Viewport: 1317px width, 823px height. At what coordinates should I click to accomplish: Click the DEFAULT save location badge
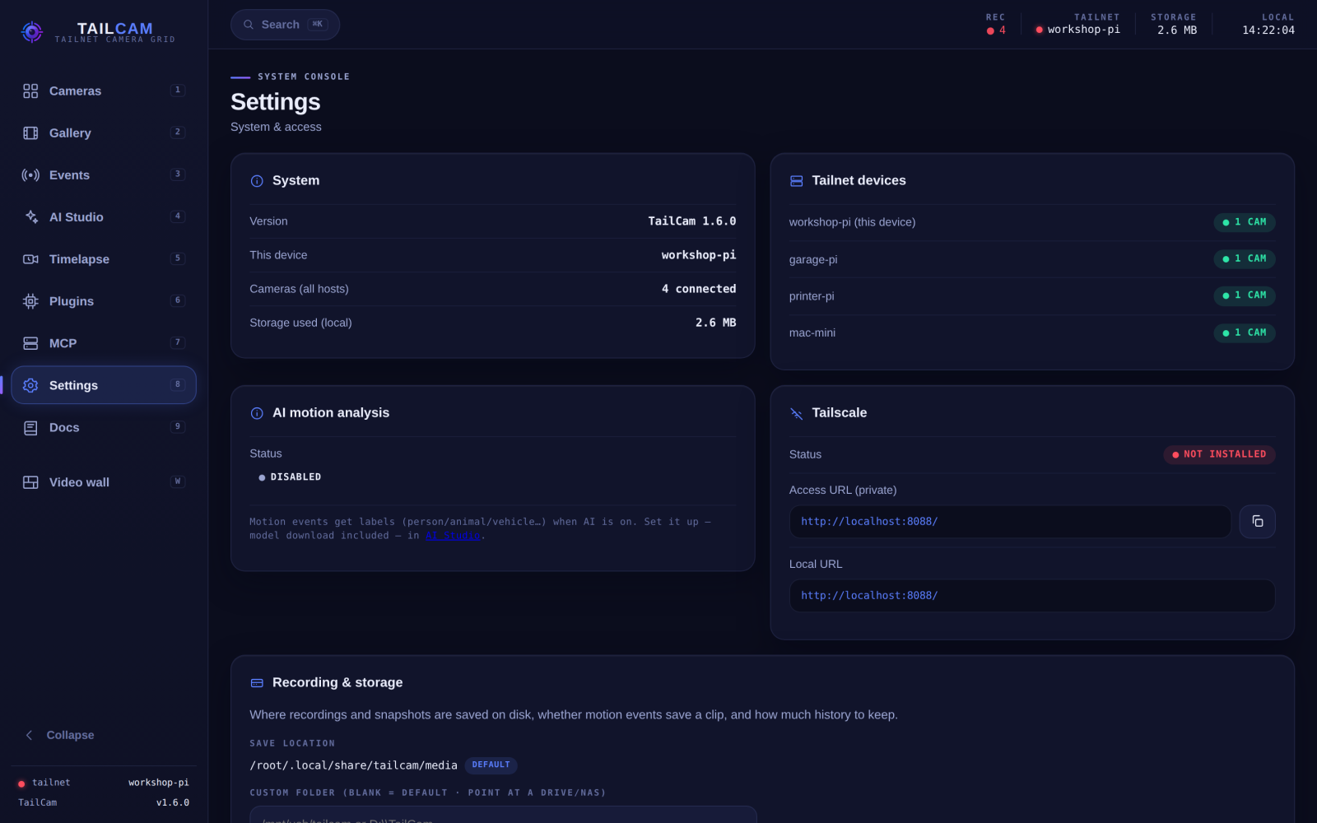click(491, 765)
